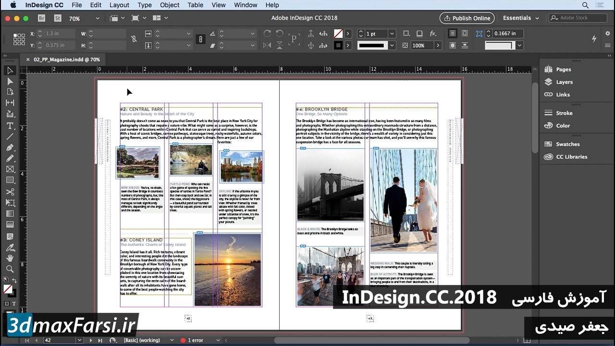Open the 70% zoom level dropdown
The width and height of the screenshot is (615, 346).
point(98,18)
